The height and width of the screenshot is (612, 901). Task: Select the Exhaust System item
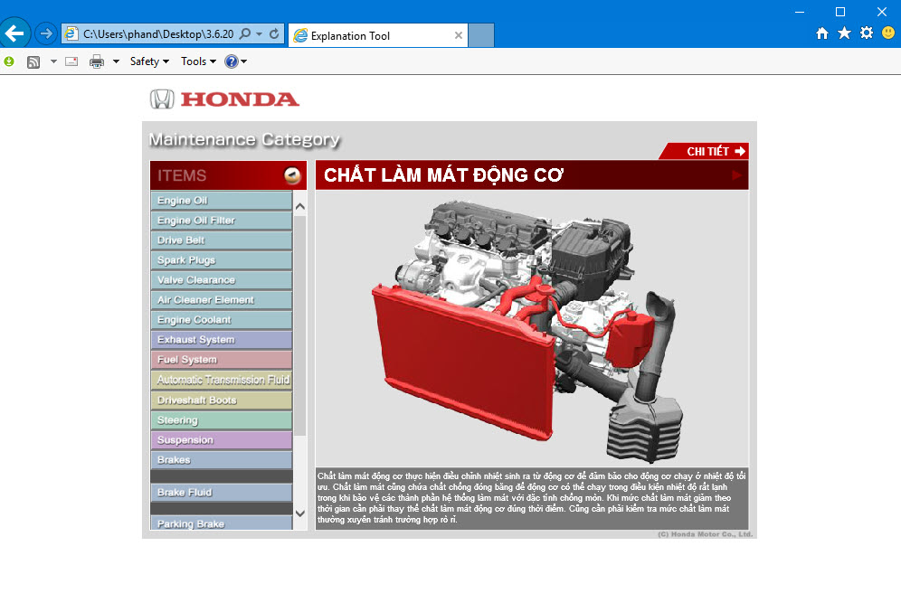222,340
